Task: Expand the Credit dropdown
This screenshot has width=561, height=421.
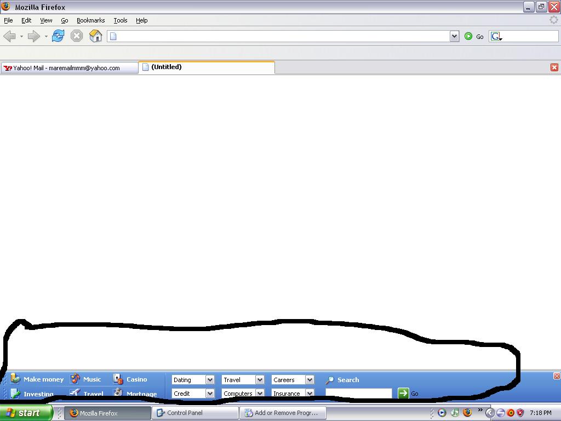Action: [x=210, y=394]
